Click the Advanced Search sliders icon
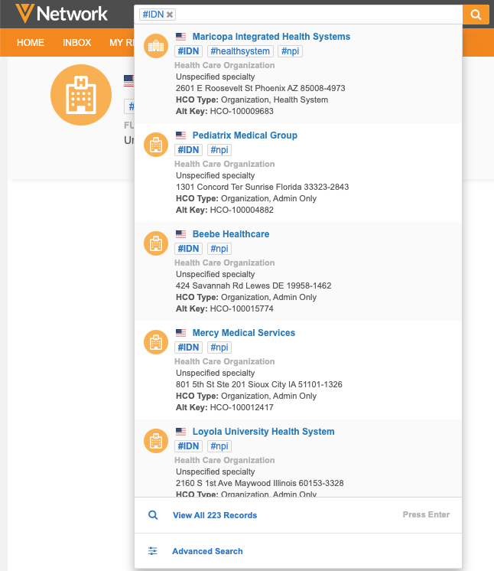Viewport: 494px width, 571px height. [x=153, y=551]
